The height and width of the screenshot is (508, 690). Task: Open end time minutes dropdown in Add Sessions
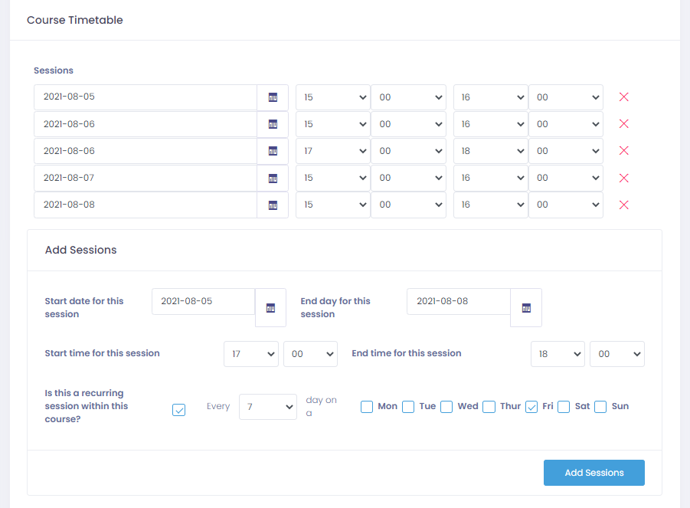pos(616,354)
